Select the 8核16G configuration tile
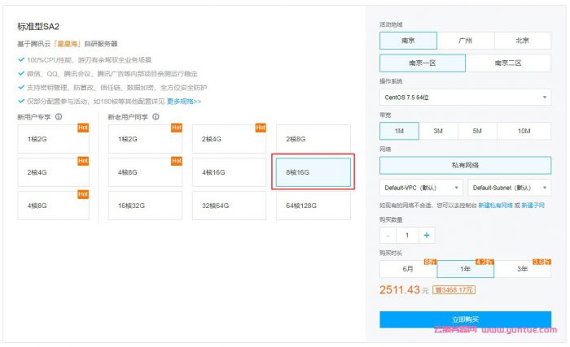This screenshot has height=347, width=570. coord(313,172)
